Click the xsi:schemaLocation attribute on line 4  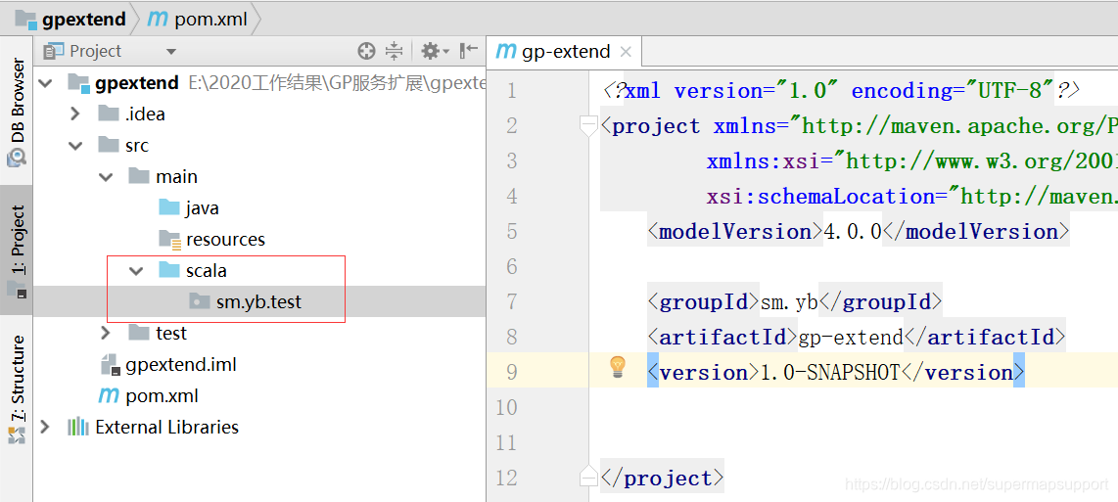pyautogui.click(x=912, y=197)
